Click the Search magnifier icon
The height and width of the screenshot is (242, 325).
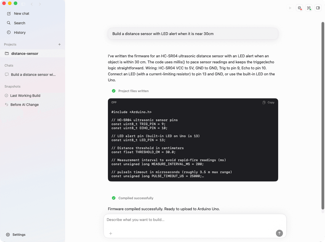coord(9,23)
